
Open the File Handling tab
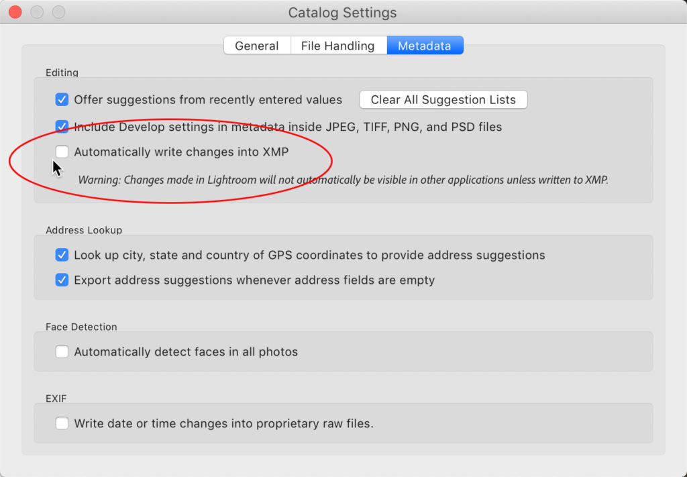(x=337, y=46)
